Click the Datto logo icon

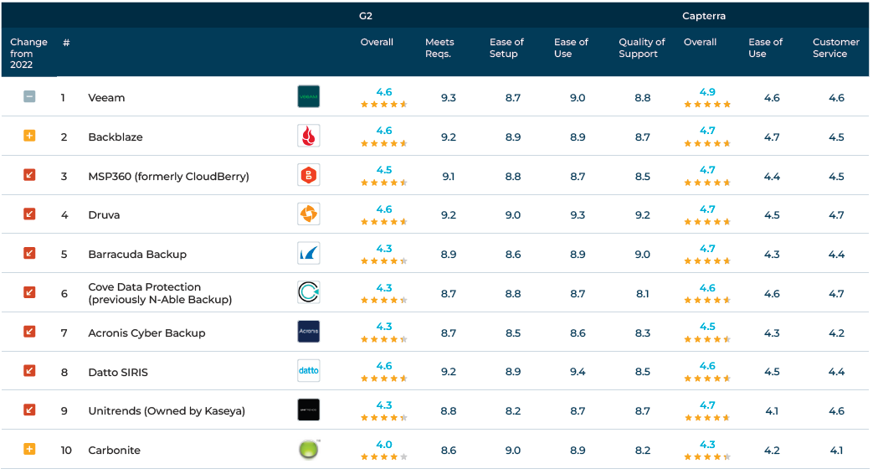point(308,371)
